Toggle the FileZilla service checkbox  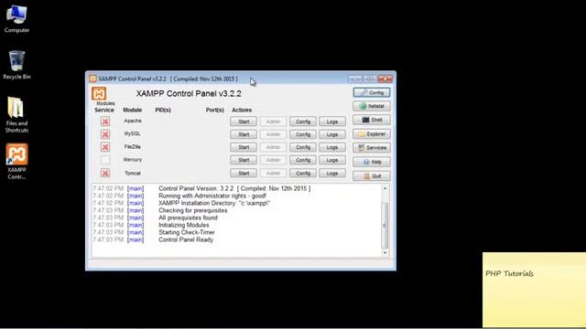pos(105,147)
